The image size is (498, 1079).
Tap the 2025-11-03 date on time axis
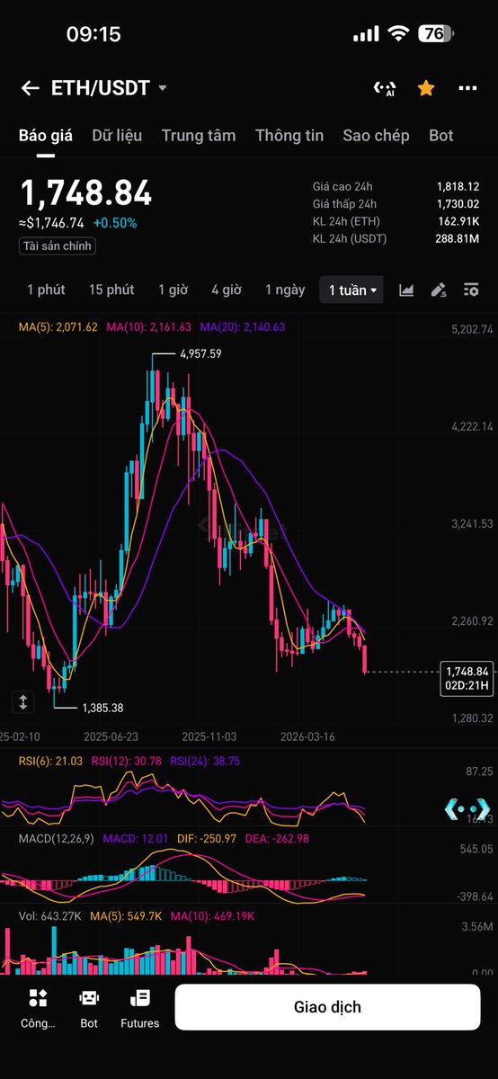[x=209, y=736]
